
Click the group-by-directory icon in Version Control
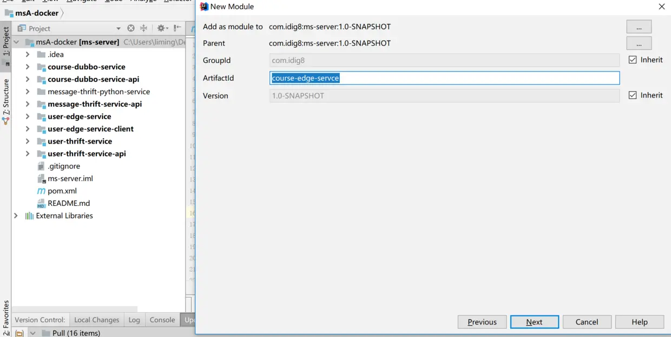(19, 333)
